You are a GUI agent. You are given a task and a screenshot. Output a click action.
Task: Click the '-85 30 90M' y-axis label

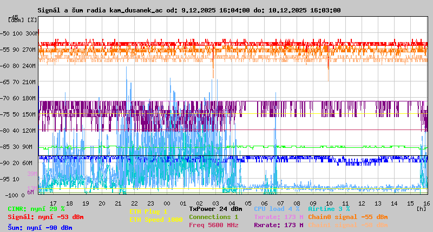[16, 147]
